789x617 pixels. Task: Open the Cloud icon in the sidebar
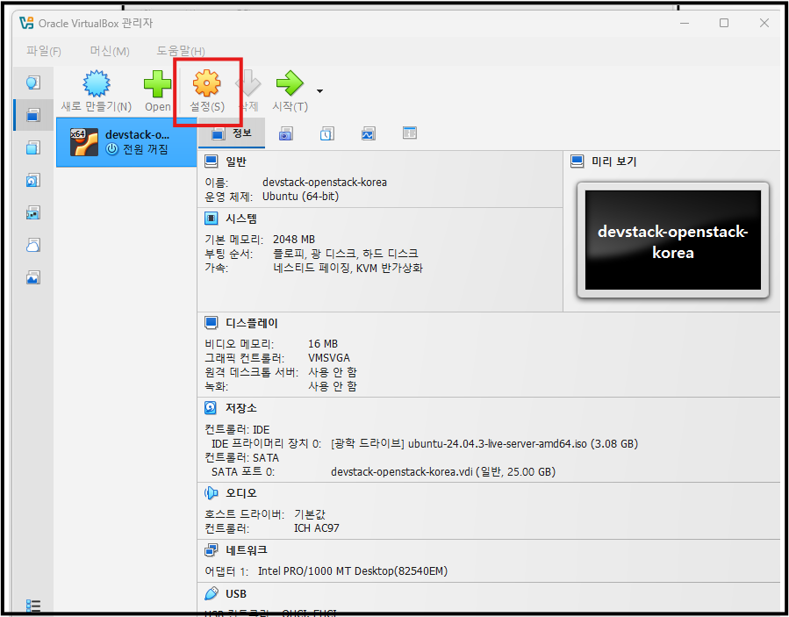pos(33,245)
